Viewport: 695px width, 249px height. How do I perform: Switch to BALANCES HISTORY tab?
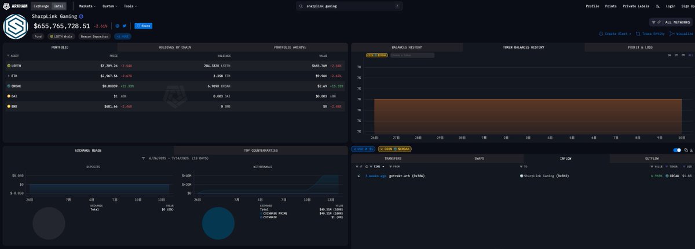coord(407,47)
